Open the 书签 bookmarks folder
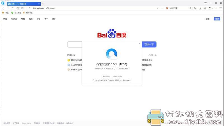The height and width of the screenshot is (126, 224). pos(5,13)
